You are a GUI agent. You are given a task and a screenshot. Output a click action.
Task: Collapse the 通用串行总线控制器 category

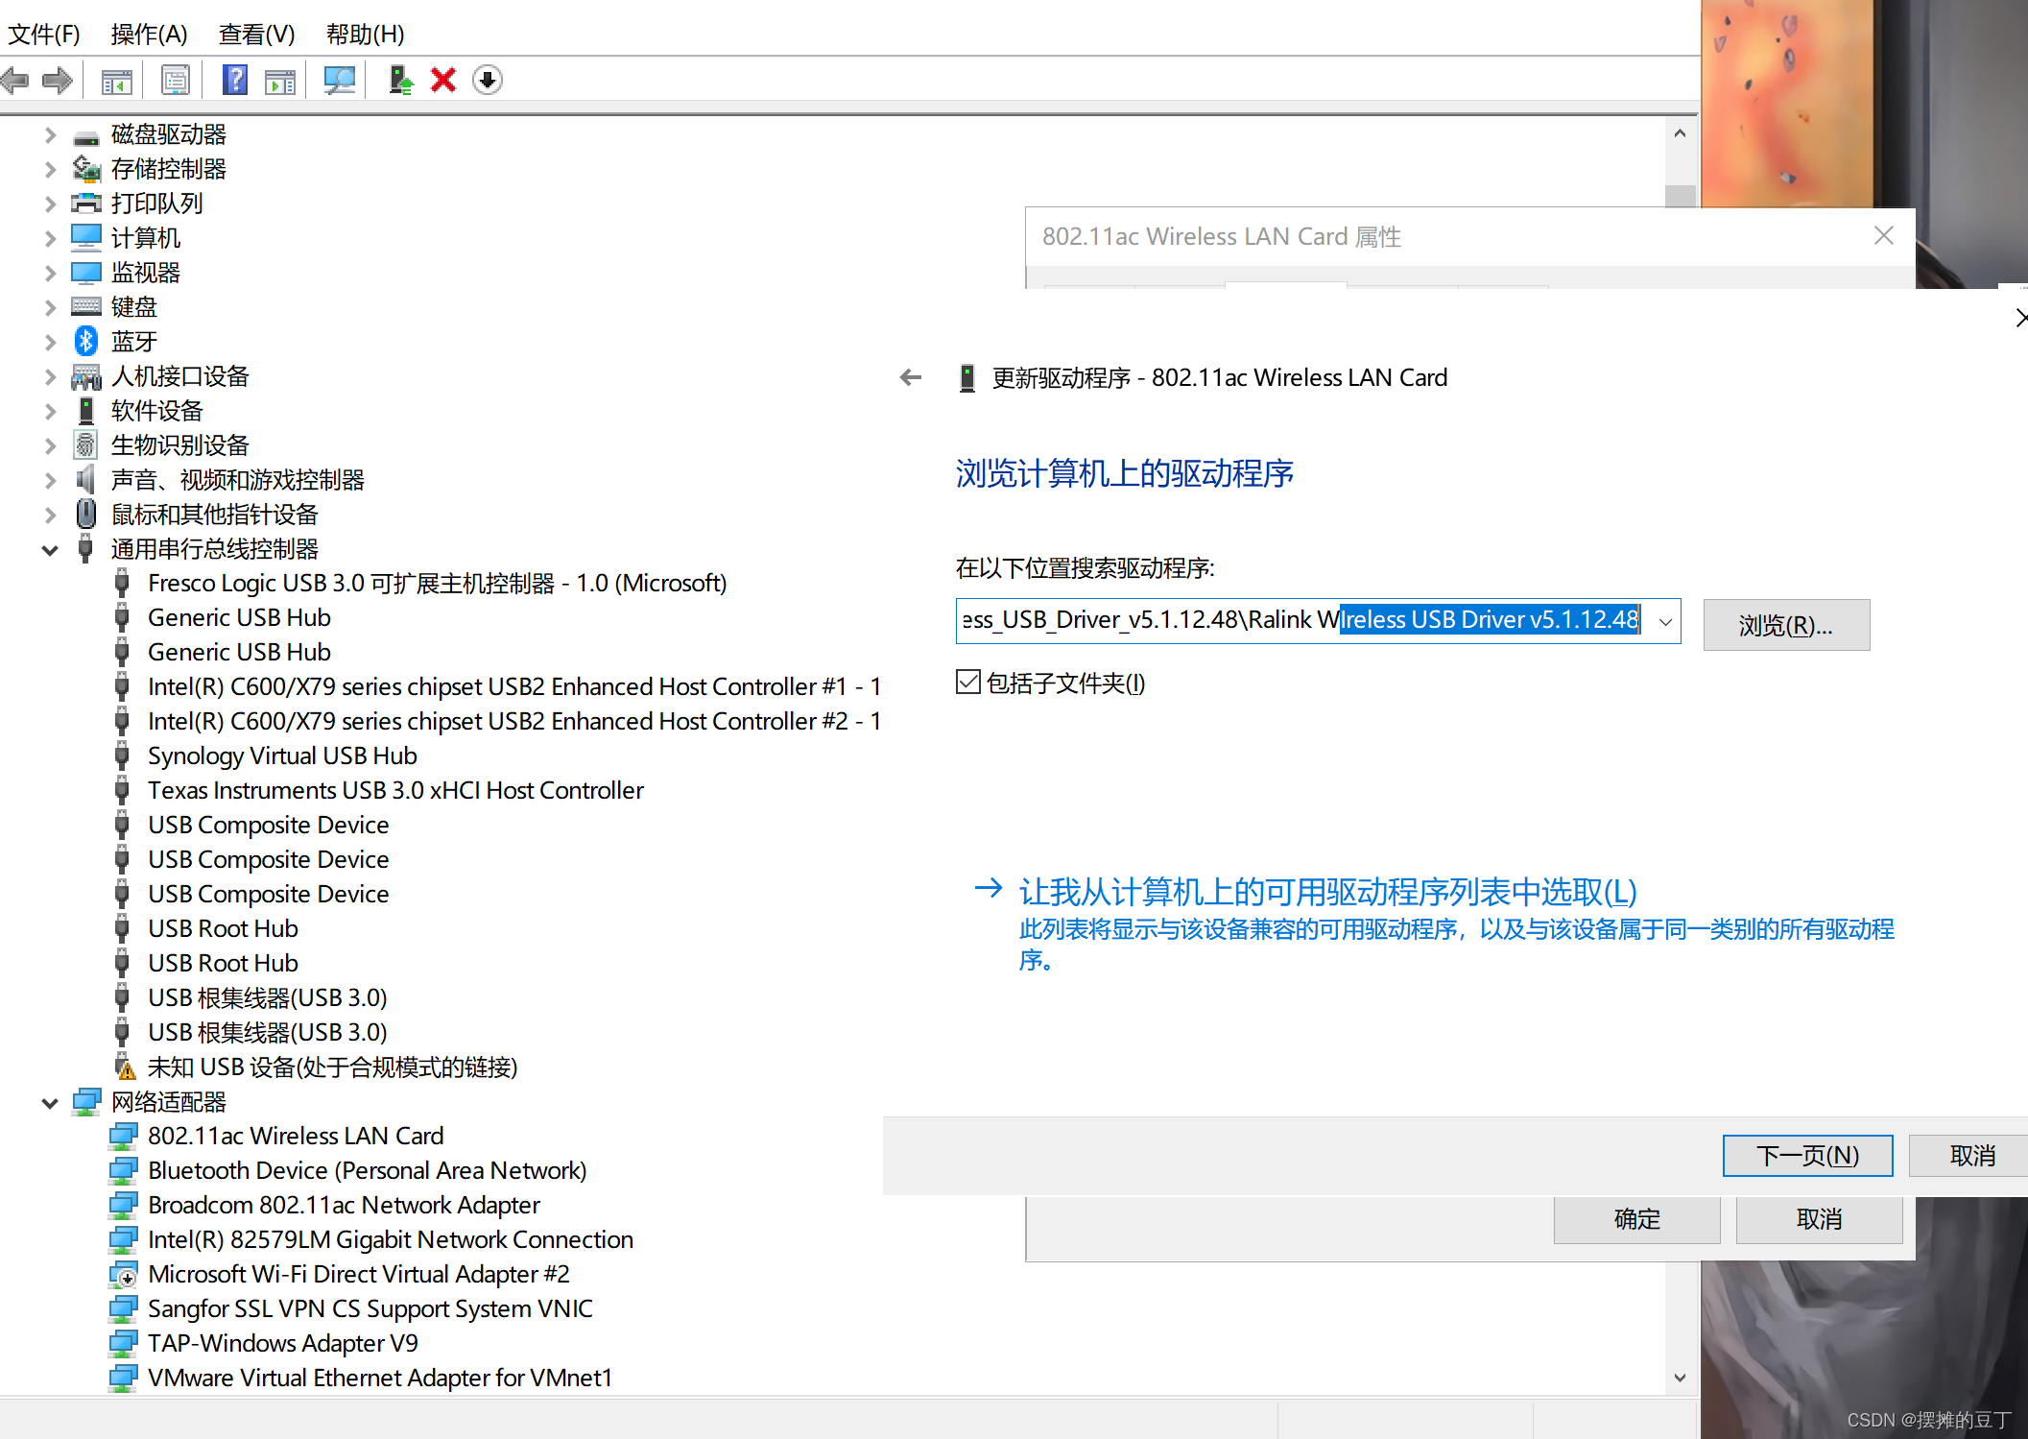pyautogui.click(x=50, y=550)
